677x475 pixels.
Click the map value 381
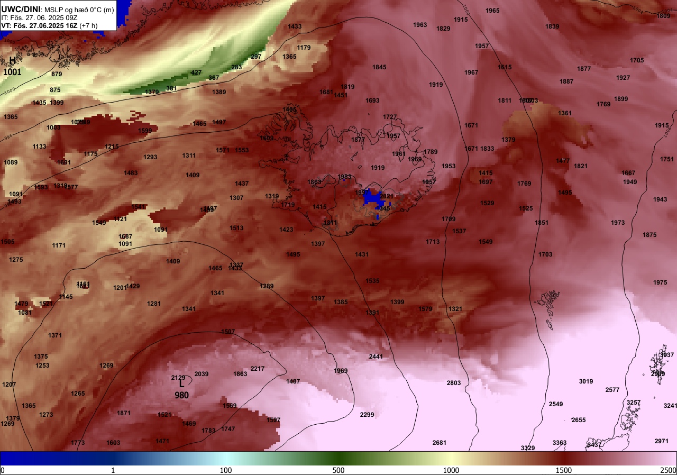(171, 88)
